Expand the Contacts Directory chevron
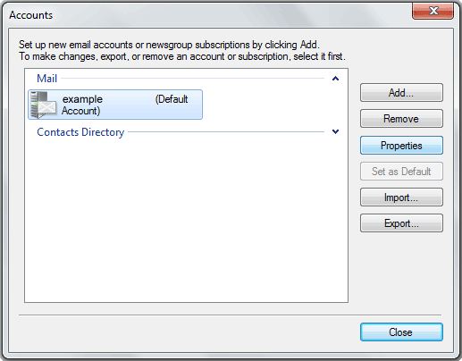Screen dimensions: 462x361 [335, 131]
